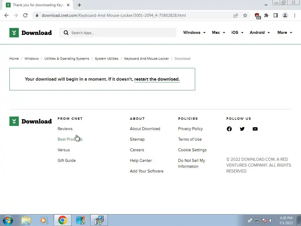The image size is (301, 226).
Task: Click the header Download logo
Action: (31, 33)
